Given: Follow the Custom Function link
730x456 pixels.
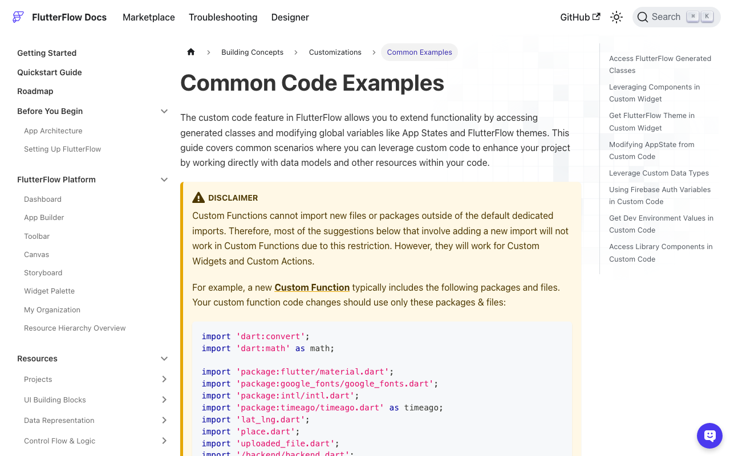Looking at the screenshot, I should pyautogui.click(x=312, y=287).
